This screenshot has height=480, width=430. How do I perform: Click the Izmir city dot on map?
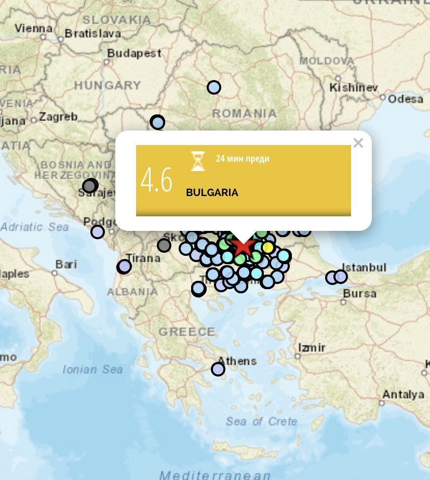point(298,357)
